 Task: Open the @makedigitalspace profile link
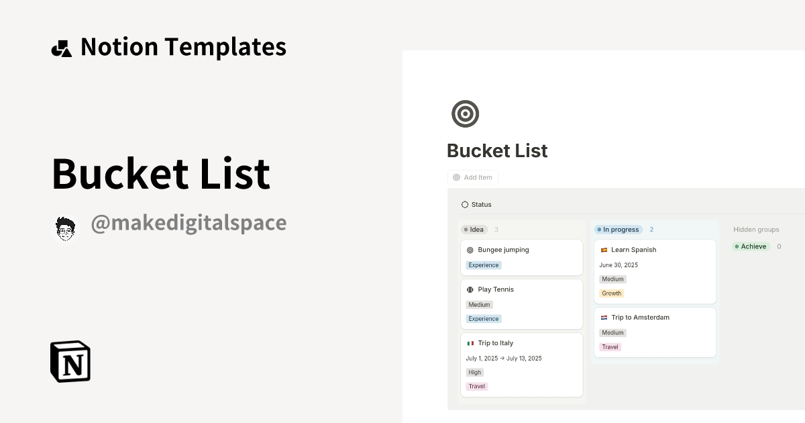[189, 222]
